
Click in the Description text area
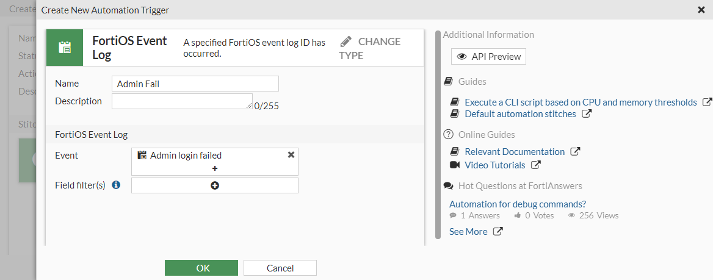182,101
